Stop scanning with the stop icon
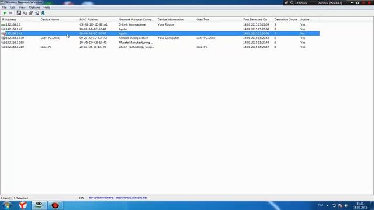This screenshot has height=210, width=374. (x=11, y=13)
